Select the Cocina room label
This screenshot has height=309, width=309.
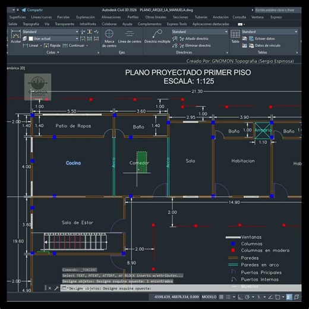[x=73, y=163]
